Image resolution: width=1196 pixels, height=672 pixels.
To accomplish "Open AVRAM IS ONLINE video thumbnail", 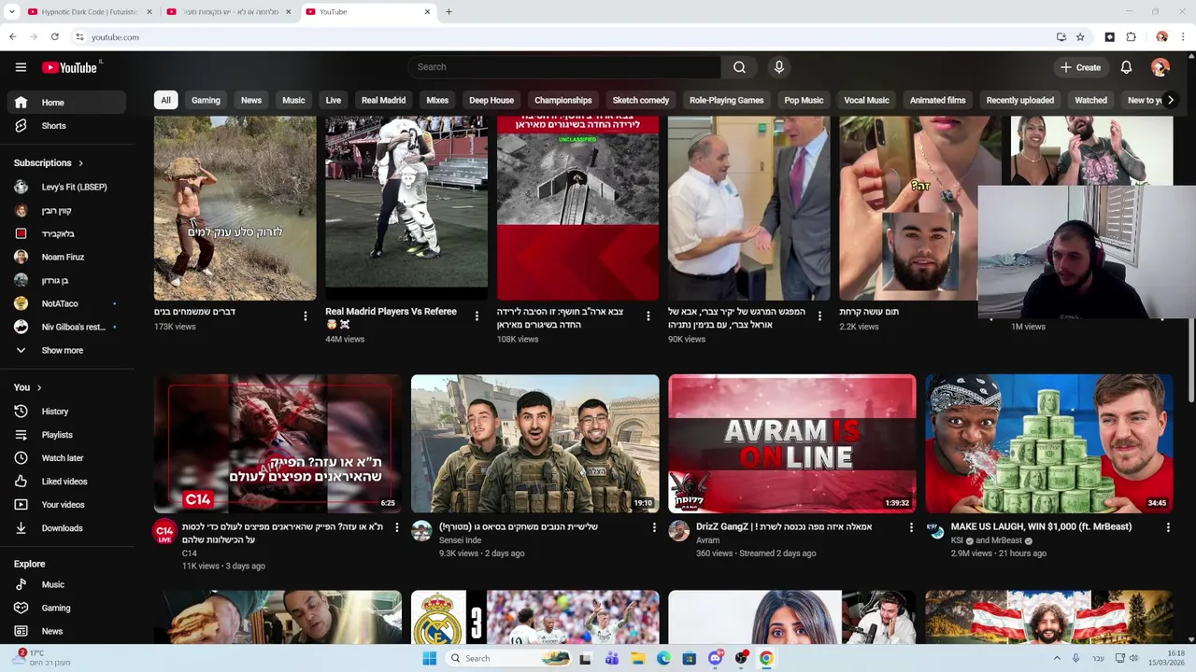I will pos(792,443).
